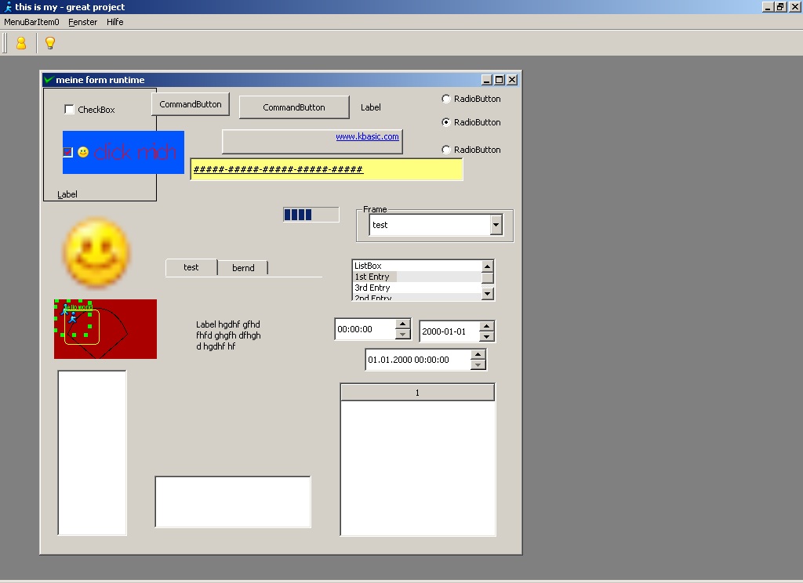Click the light bulb toolbar icon
Screen dimensions: 803x583
50,43
